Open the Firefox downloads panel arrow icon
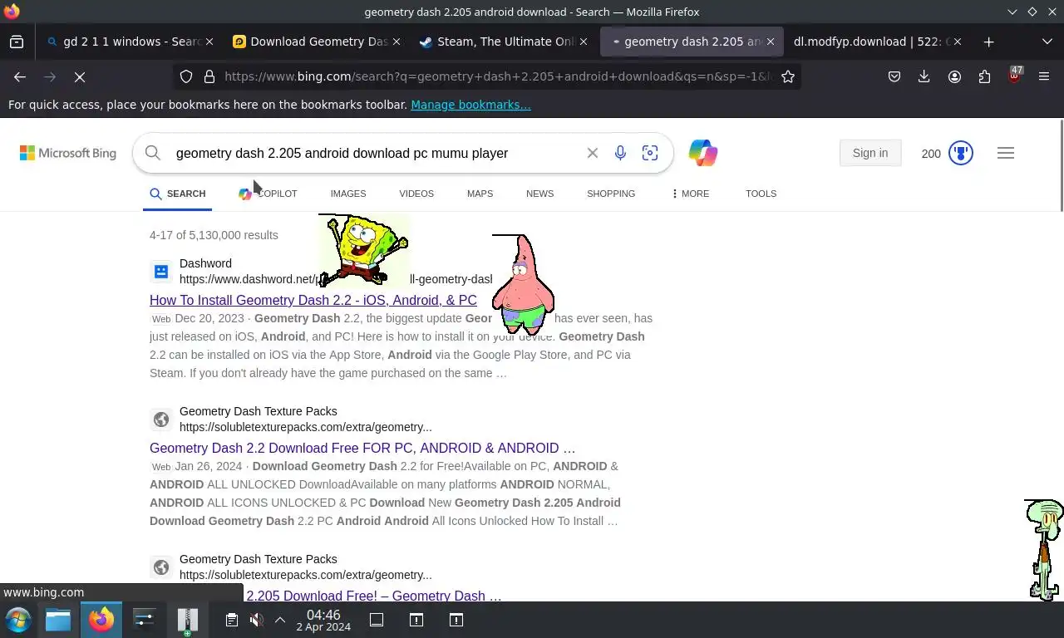Viewport: 1064px width, 638px height. (924, 76)
